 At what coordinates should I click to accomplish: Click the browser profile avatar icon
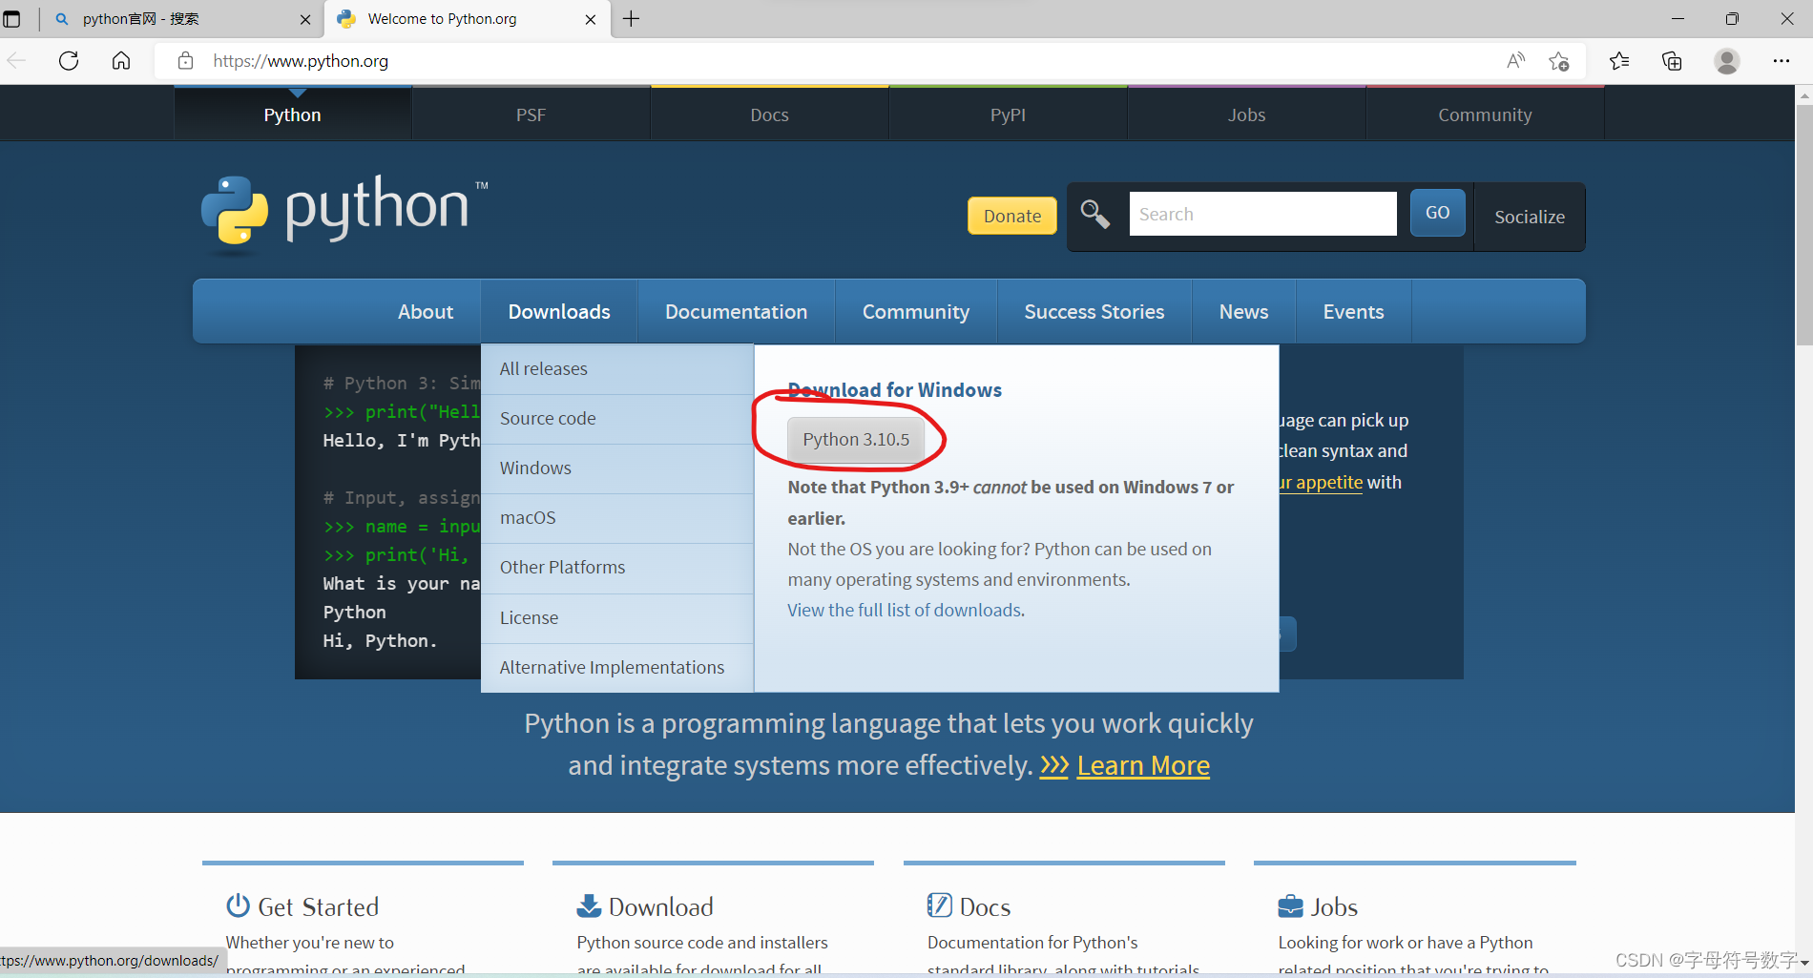[x=1727, y=60]
